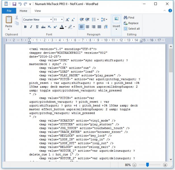Click the Shrink font icon
This screenshot has height=170, width=175.
pyautogui.click(x=73, y=20)
